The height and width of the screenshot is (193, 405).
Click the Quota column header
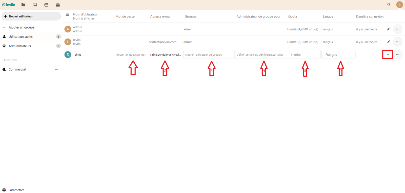[293, 16]
